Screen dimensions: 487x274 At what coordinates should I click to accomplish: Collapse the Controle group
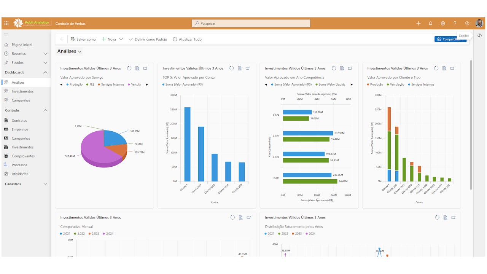click(x=45, y=110)
